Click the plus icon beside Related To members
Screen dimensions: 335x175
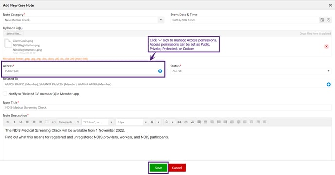point(328,84)
